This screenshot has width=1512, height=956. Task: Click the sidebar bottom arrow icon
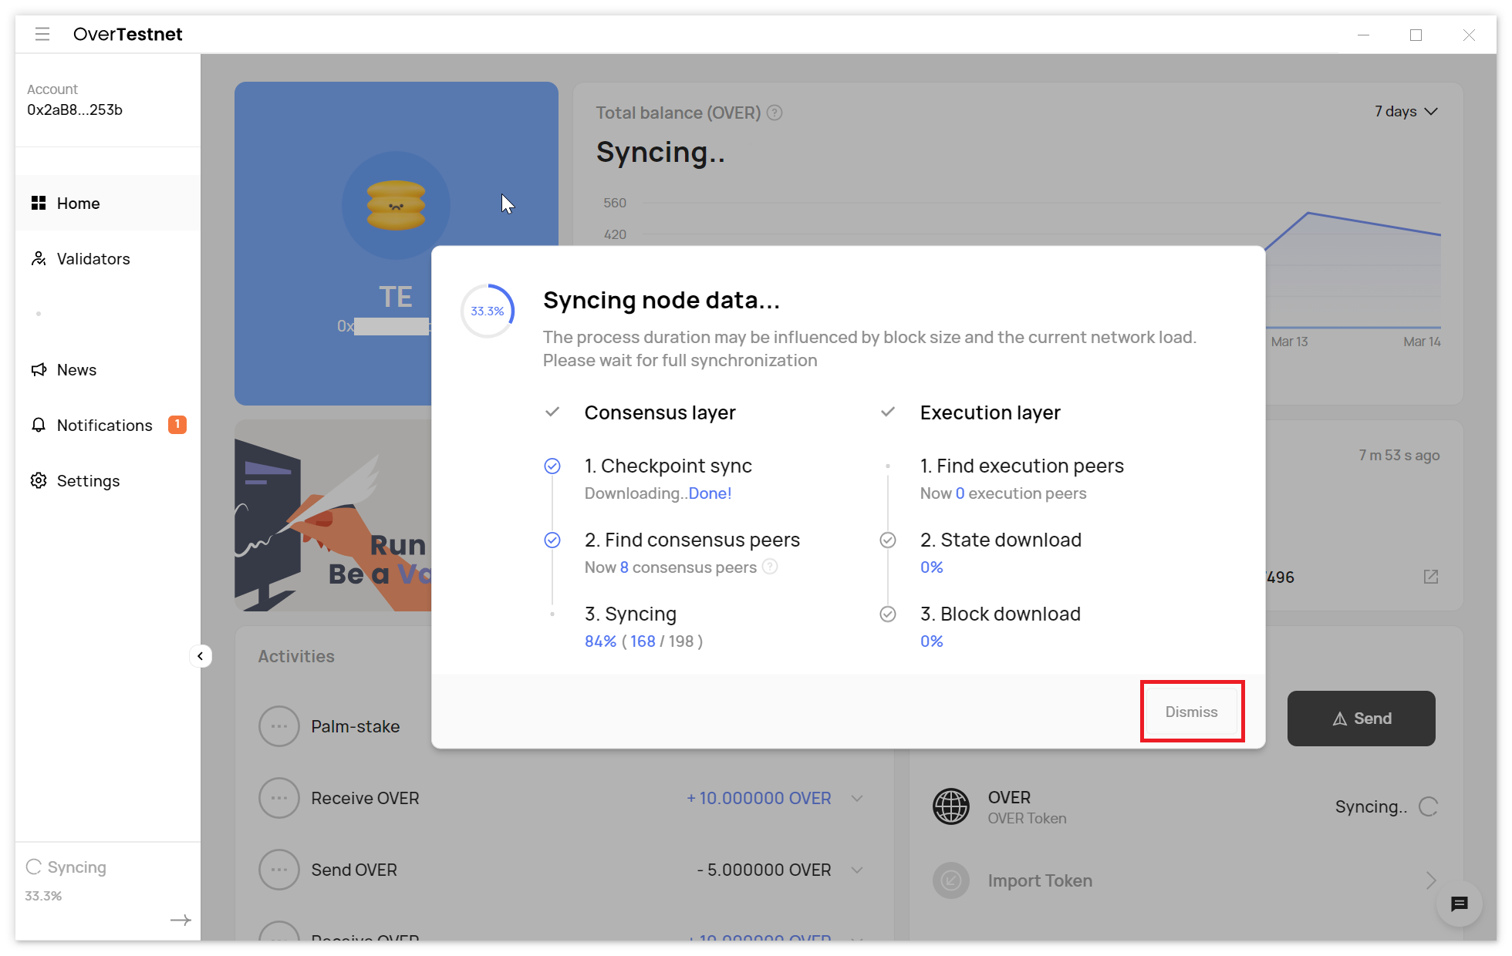[x=181, y=920]
